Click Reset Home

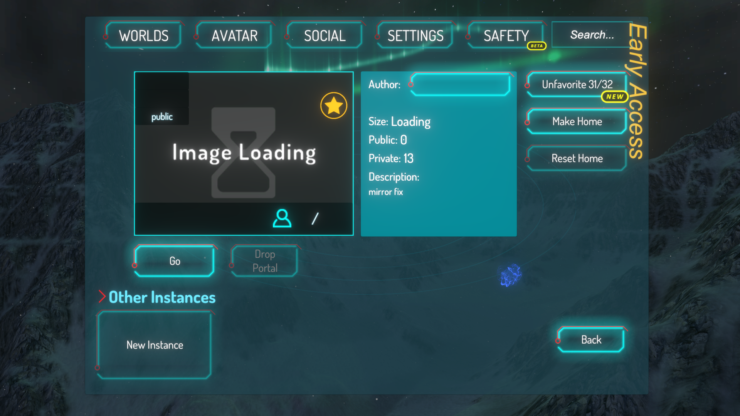click(x=577, y=158)
